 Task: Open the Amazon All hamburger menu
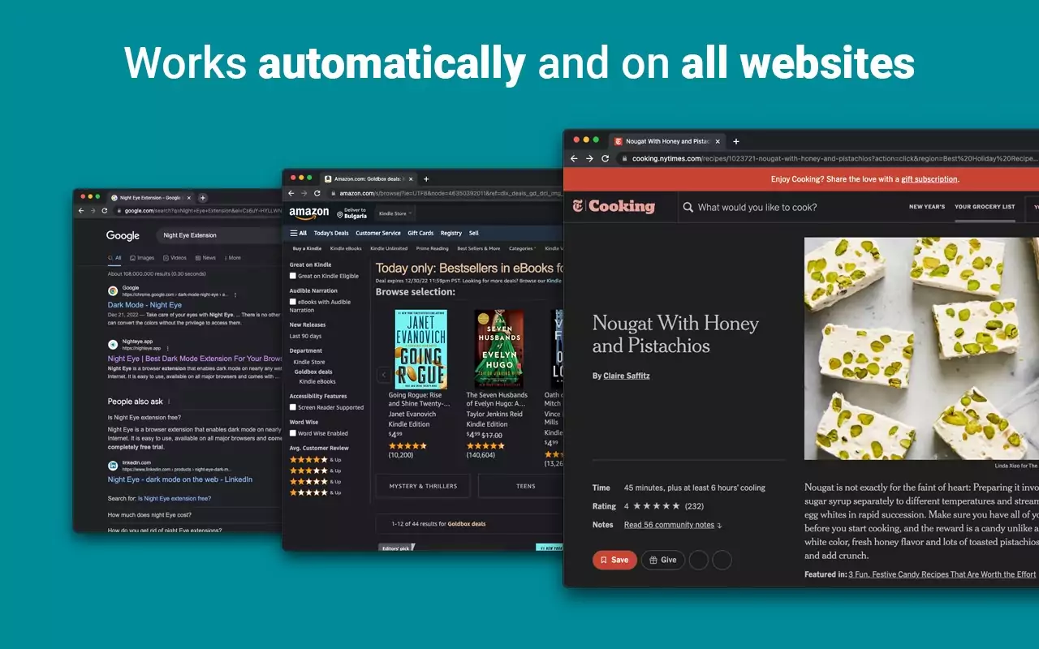[x=299, y=233]
